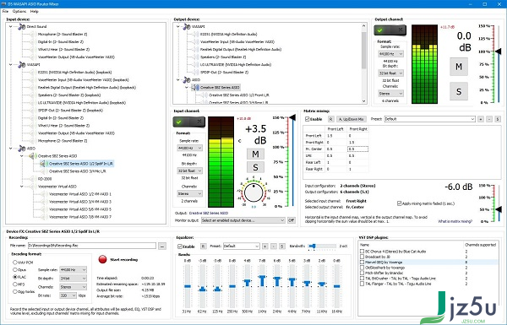Click the output channel volume slider handle
507x325 pixels.
(499, 51)
